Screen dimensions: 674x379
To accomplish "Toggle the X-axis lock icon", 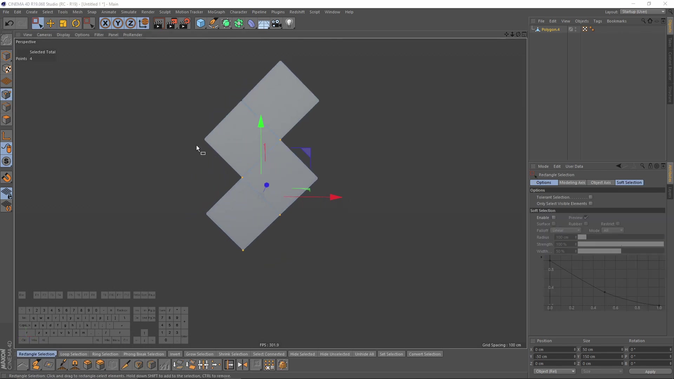I will pos(105,24).
